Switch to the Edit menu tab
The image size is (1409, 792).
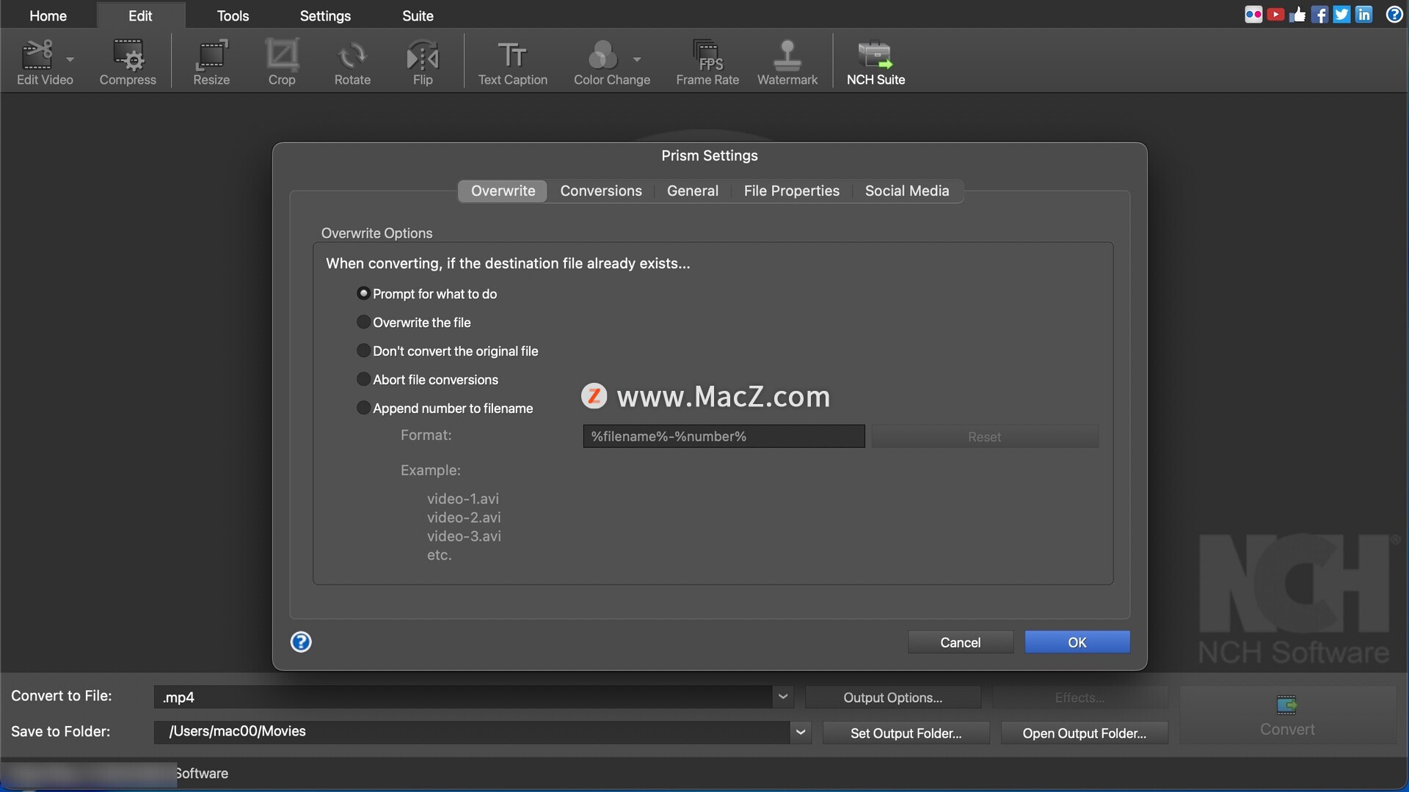(x=140, y=15)
